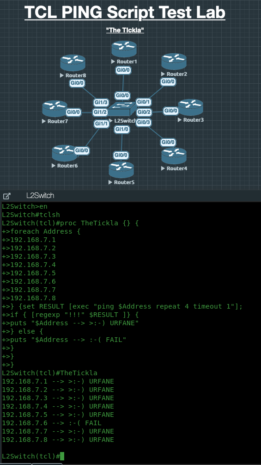Select the Router6 icon
261x465 pixels.
click(65, 153)
